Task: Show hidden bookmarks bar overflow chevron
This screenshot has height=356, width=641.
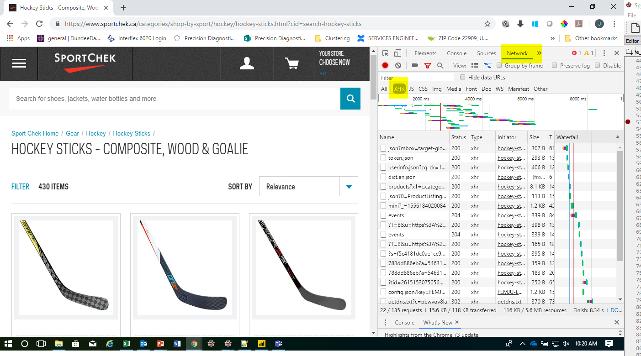Action: 553,38
